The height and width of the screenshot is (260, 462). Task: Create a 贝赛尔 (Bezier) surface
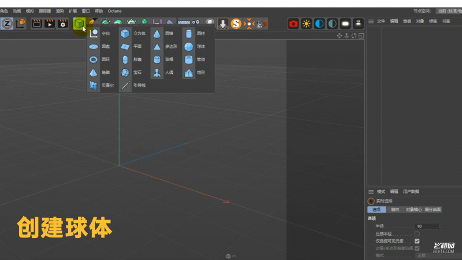coord(102,86)
